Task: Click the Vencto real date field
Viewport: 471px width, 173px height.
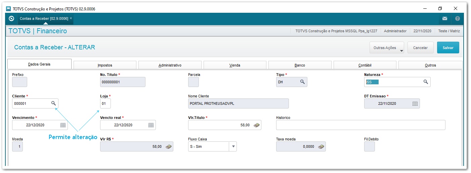Action: (128, 125)
